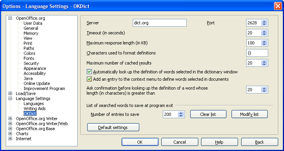Expand the Load/Save tree node

click(10, 93)
